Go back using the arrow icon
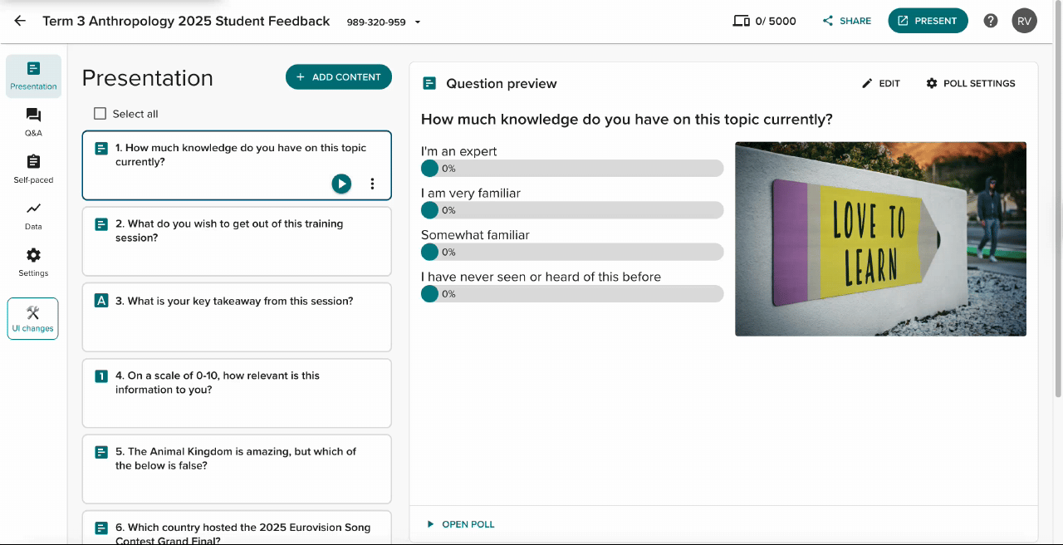 [20, 21]
